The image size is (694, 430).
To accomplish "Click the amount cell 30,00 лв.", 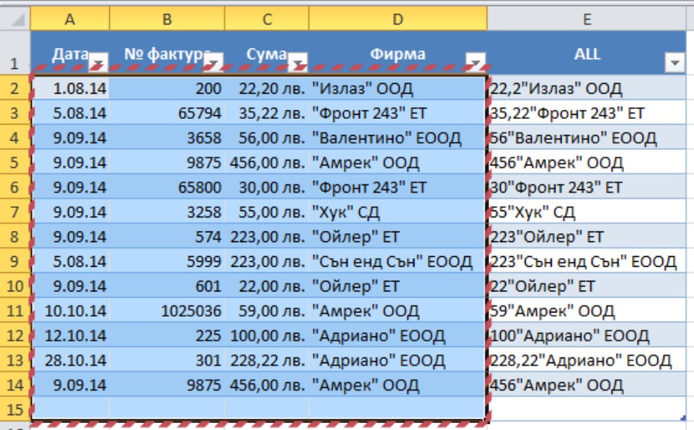I will pos(267,187).
